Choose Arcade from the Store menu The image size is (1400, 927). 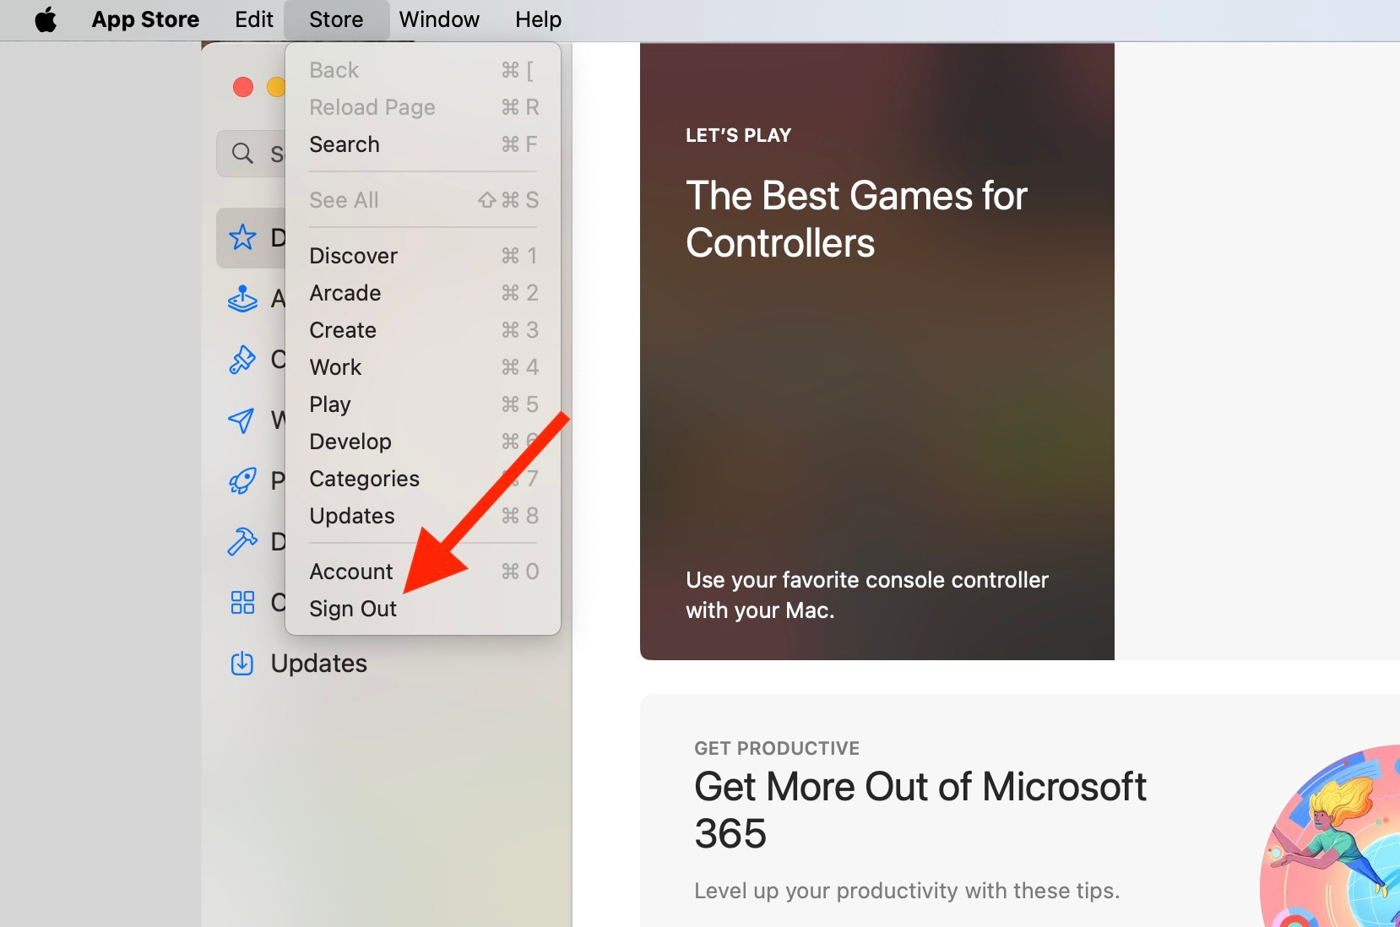tap(423, 293)
